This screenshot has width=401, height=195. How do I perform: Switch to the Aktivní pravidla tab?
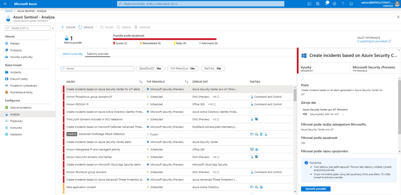pos(72,53)
